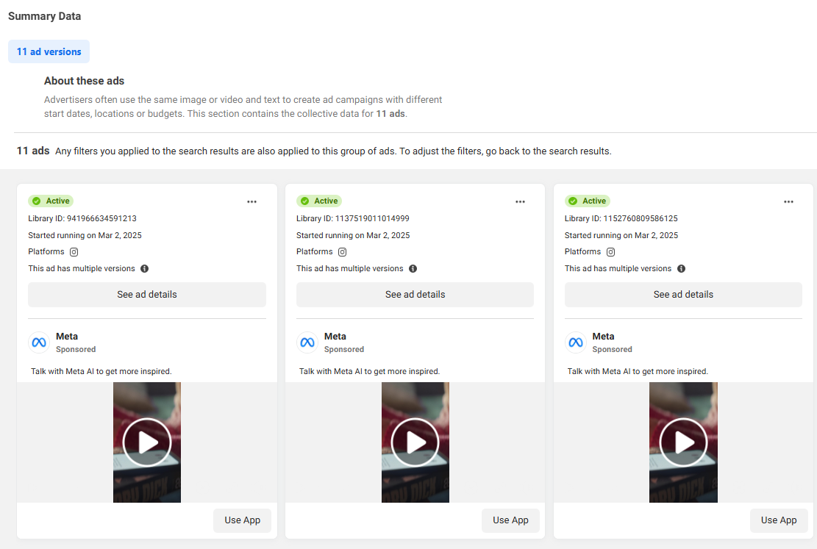This screenshot has width=817, height=549.
Task: Click Talk with Meta AI text on ad 941966634591213
Action: point(101,371)
